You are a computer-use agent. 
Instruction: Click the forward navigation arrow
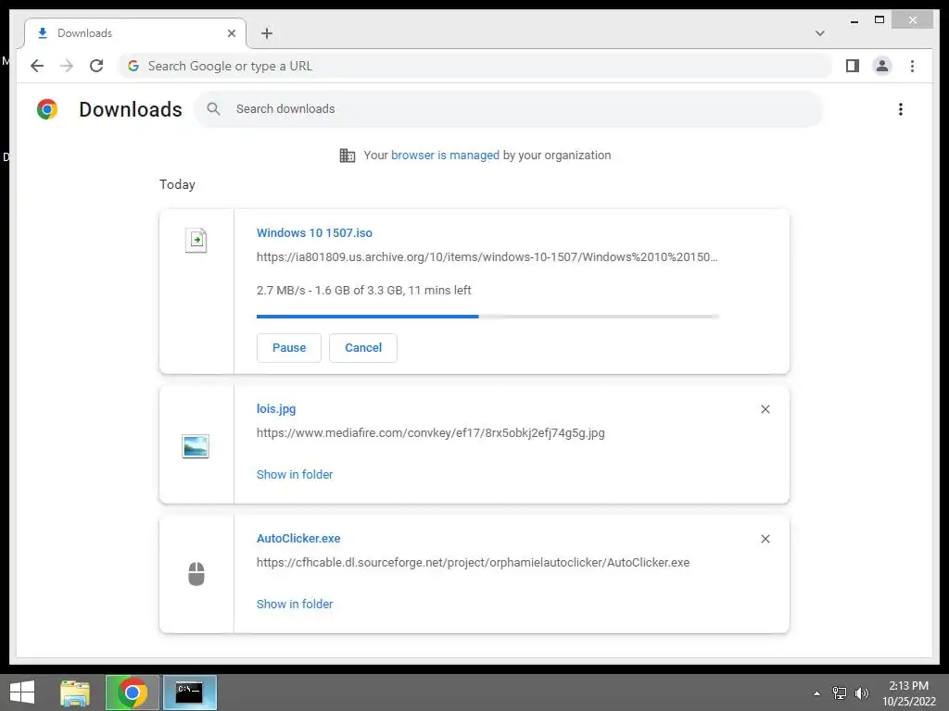tap(67, 66)
